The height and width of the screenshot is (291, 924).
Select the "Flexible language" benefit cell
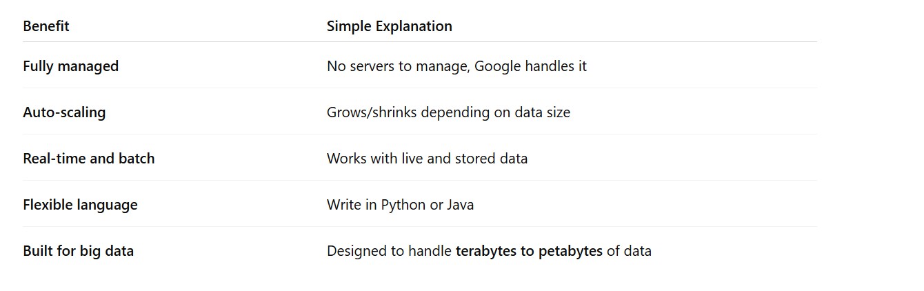[80, 205]
